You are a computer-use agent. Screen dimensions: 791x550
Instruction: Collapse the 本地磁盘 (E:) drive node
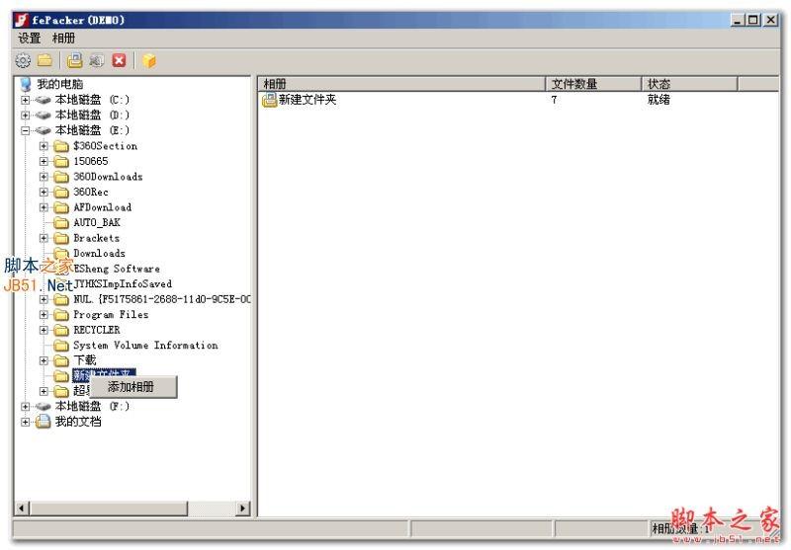26,130
